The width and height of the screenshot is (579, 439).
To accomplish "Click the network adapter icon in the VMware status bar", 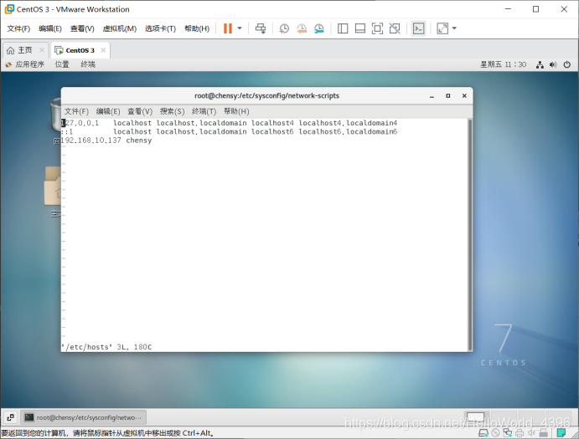I will coord(508,433).
